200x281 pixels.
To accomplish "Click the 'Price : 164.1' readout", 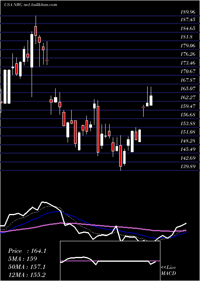I will pos(27,251).
